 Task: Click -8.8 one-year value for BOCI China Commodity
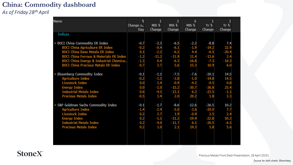210,43
